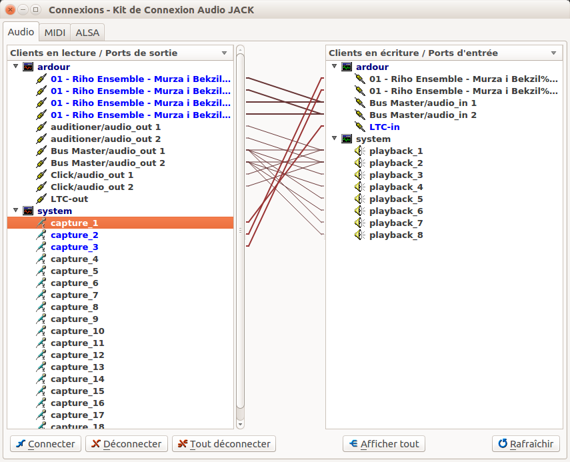
Task: Click the microphone icon beside capture_3
Action: [41, 247]
